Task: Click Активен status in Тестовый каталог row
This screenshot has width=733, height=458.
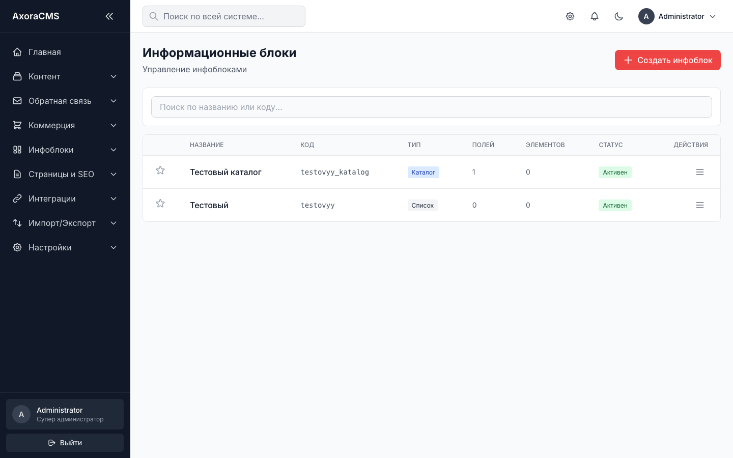Action: click(x=615, y=172)
